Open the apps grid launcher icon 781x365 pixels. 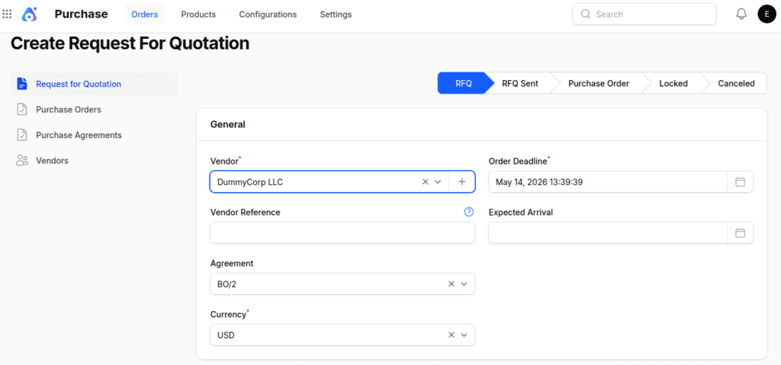pos(7,14)
